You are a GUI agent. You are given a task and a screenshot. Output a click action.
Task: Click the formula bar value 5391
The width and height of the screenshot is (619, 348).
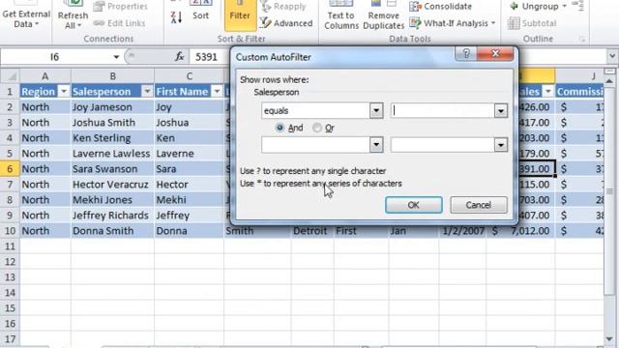(206, 57)
